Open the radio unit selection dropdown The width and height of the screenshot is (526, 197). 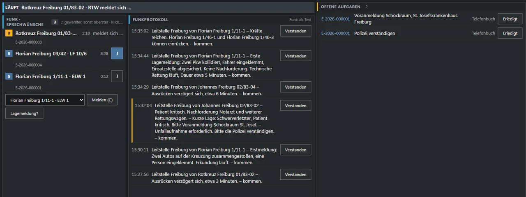(x=45, y=100)
